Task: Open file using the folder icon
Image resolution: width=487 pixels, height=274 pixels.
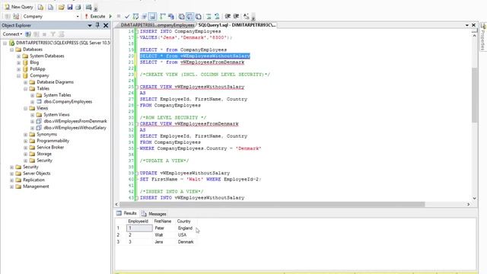Action: click(x=61, y=7)
